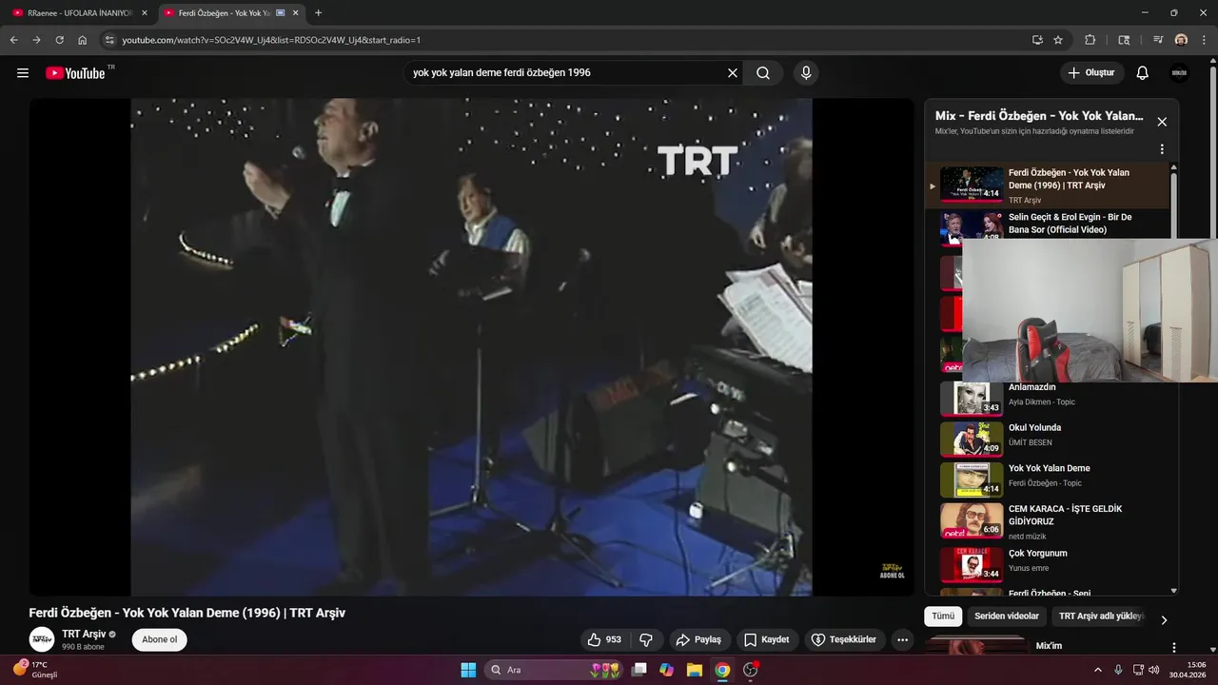
Task: Open File Explorer from taskbar
Action: click(695, 670)
